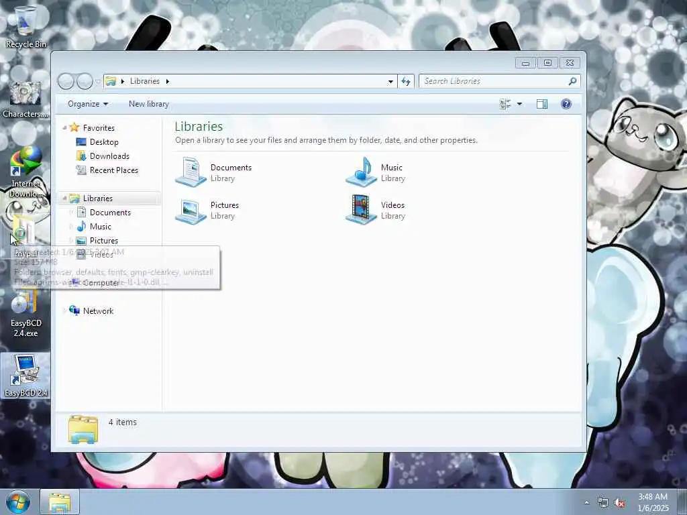
Task: Select mypal folder desktop icon
Action: [24, 237]
